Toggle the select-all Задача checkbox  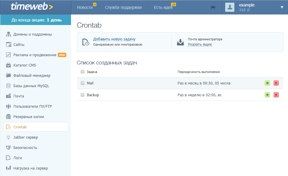(83, 72)
